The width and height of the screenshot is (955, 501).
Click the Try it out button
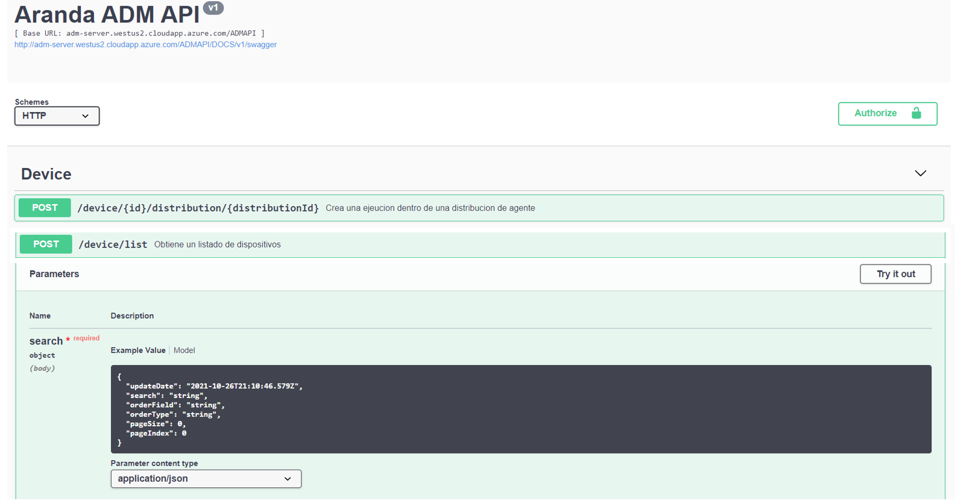(895, 274)
